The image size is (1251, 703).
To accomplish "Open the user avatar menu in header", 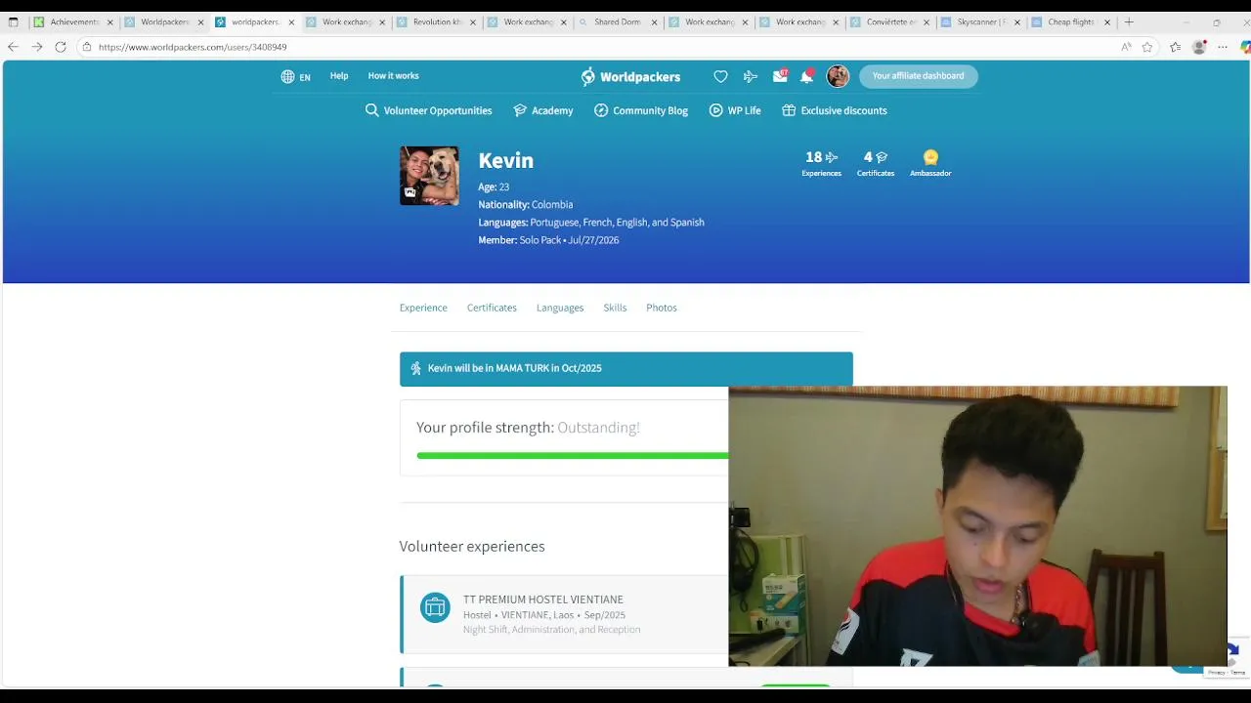I will 838,76.
